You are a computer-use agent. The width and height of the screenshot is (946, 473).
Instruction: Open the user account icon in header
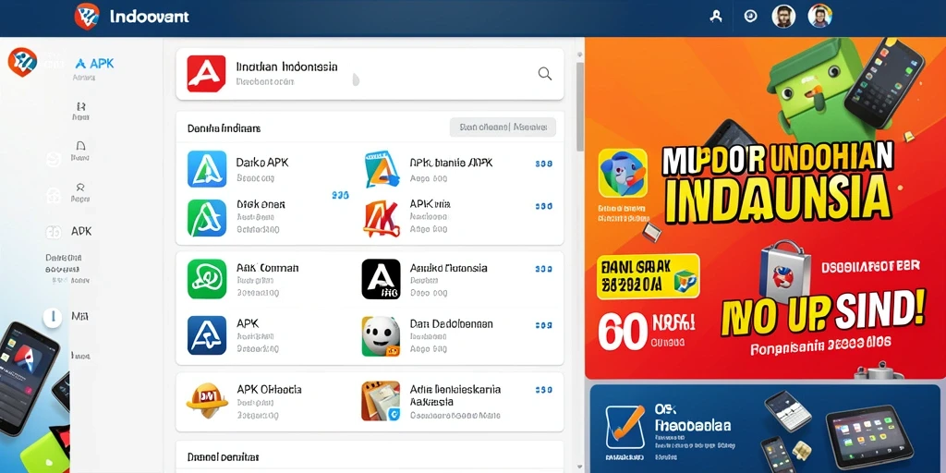pyautogui.click(x=716, y=17)
